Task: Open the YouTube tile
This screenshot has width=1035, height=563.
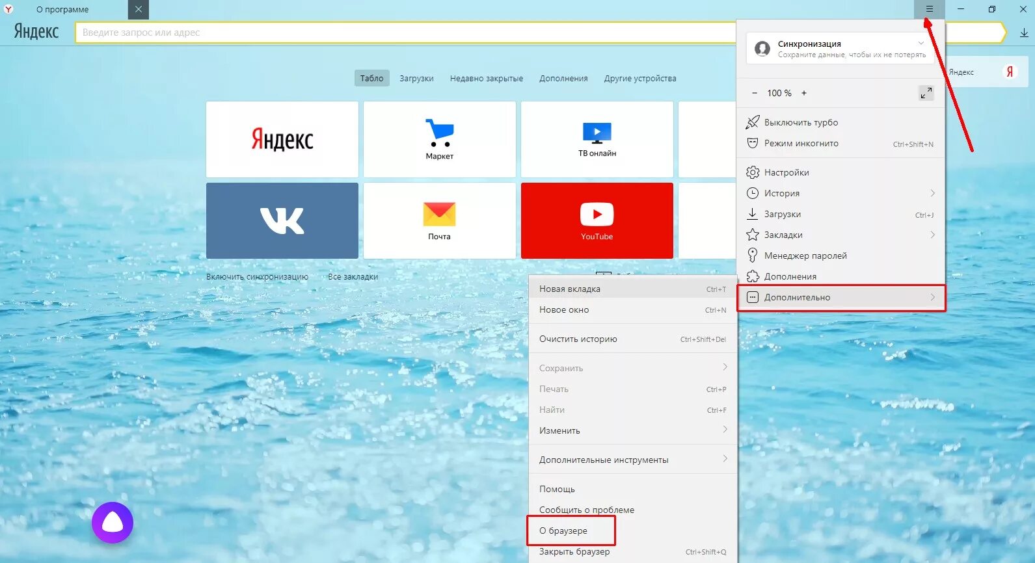Action: tap(597, 220)
